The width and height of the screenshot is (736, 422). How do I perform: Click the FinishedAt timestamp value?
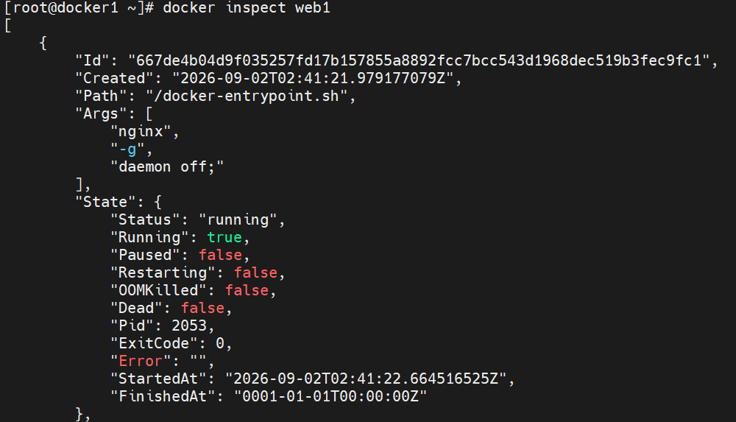(330, 397)
